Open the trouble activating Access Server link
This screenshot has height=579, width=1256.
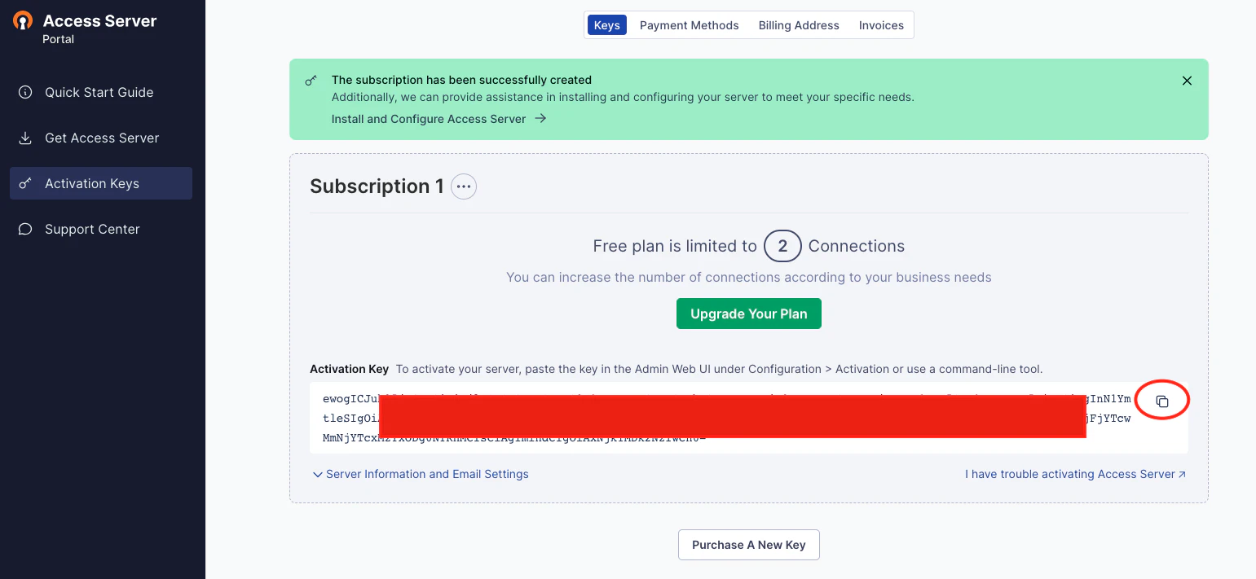click(1076, 474)
